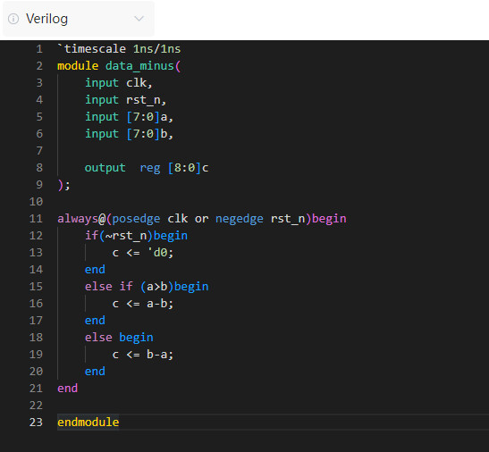Viewport: 489px width, 452px height.
Task: Click the info icon beside Verilog
Action: [13, 19]
